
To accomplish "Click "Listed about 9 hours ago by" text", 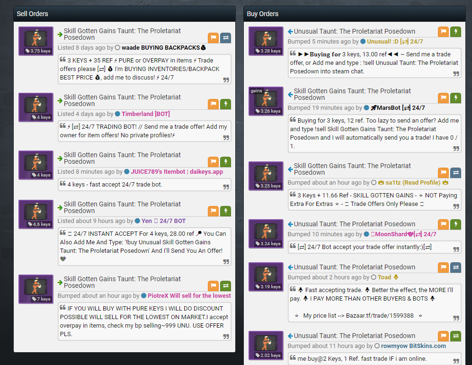I will 96,221.
